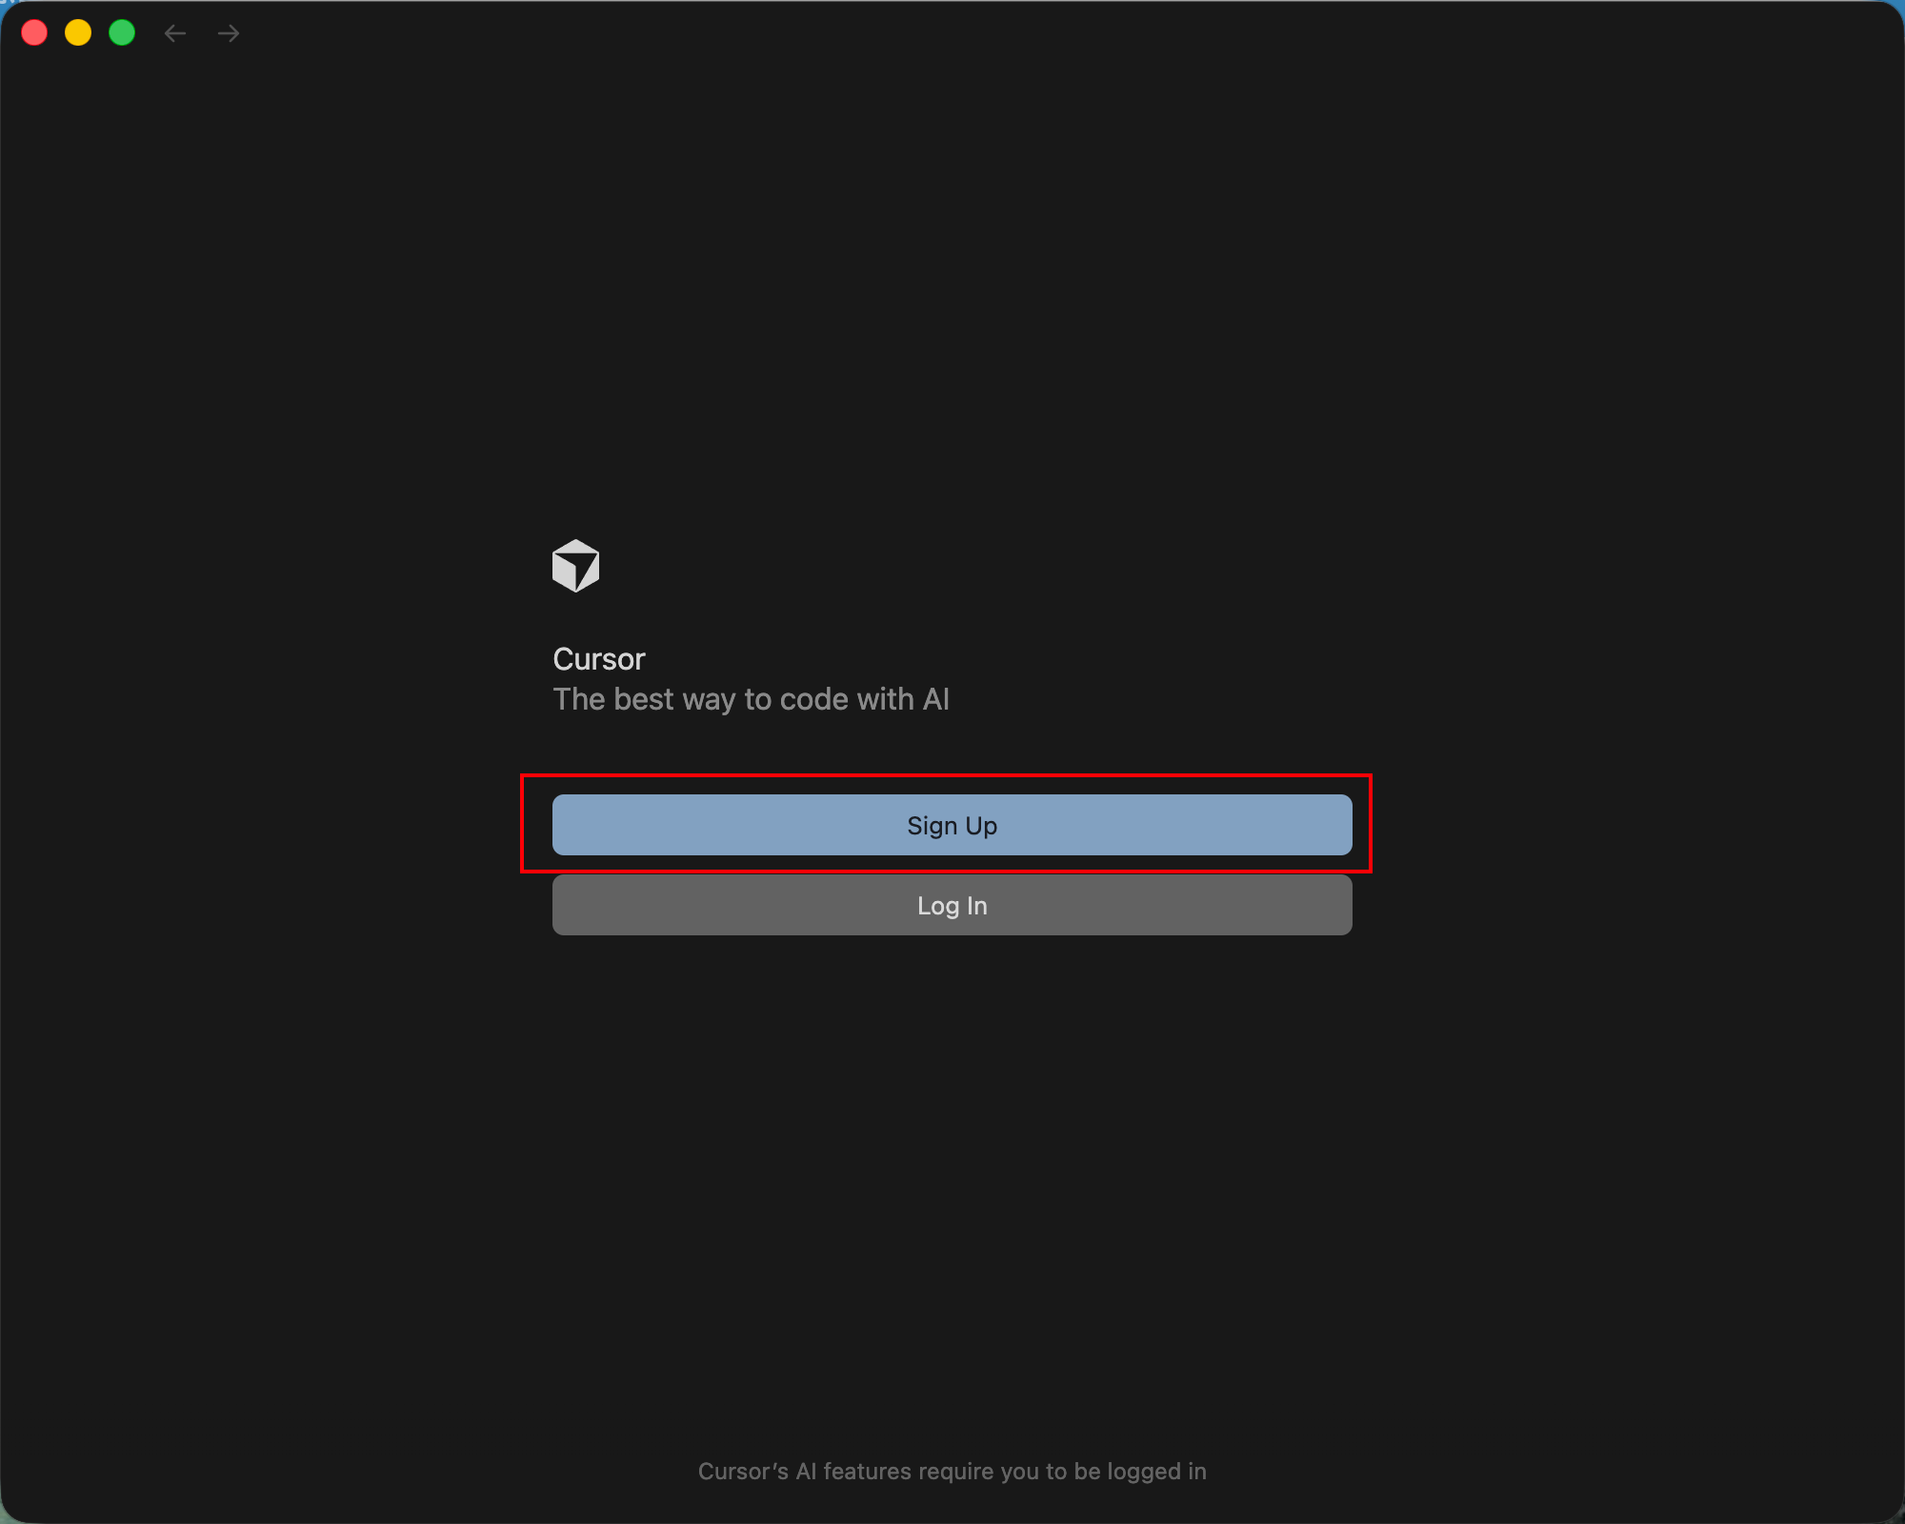The height and width of the screenshot is (1524, 1905).
Task: Click right edge of Log In button
Action: 1337,905
